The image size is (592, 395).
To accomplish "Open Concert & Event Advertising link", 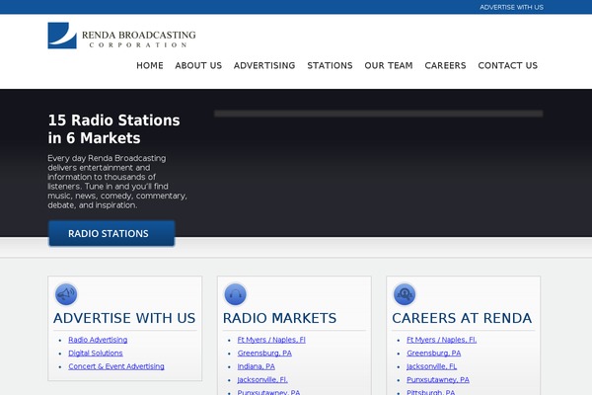I will pyautogui.click(x=116, y=366).
